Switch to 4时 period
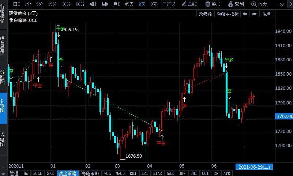 tap(93, 4)
